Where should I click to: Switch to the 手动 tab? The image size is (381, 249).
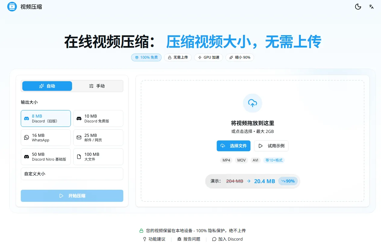tap(97, 86)
